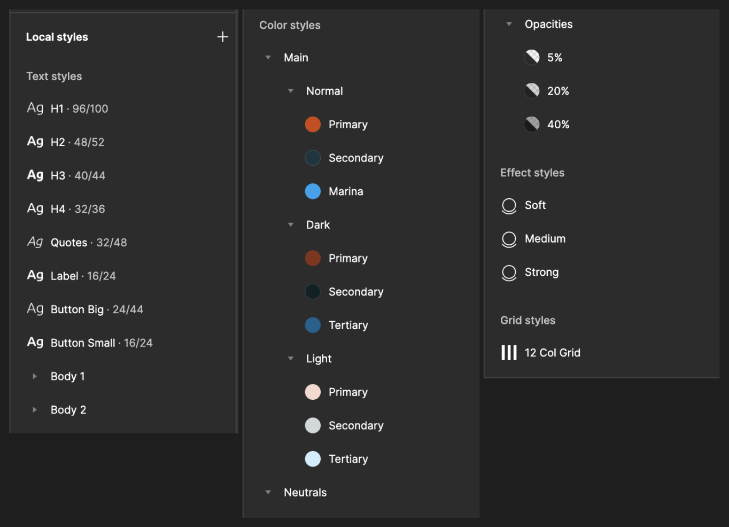The width and height of the screenshot is (729, 527).
Task: Click the Strong effect style icon
Action: 509,273
